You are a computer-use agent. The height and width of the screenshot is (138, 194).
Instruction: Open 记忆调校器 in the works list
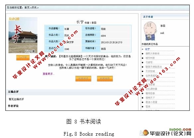tap(151, 89)
